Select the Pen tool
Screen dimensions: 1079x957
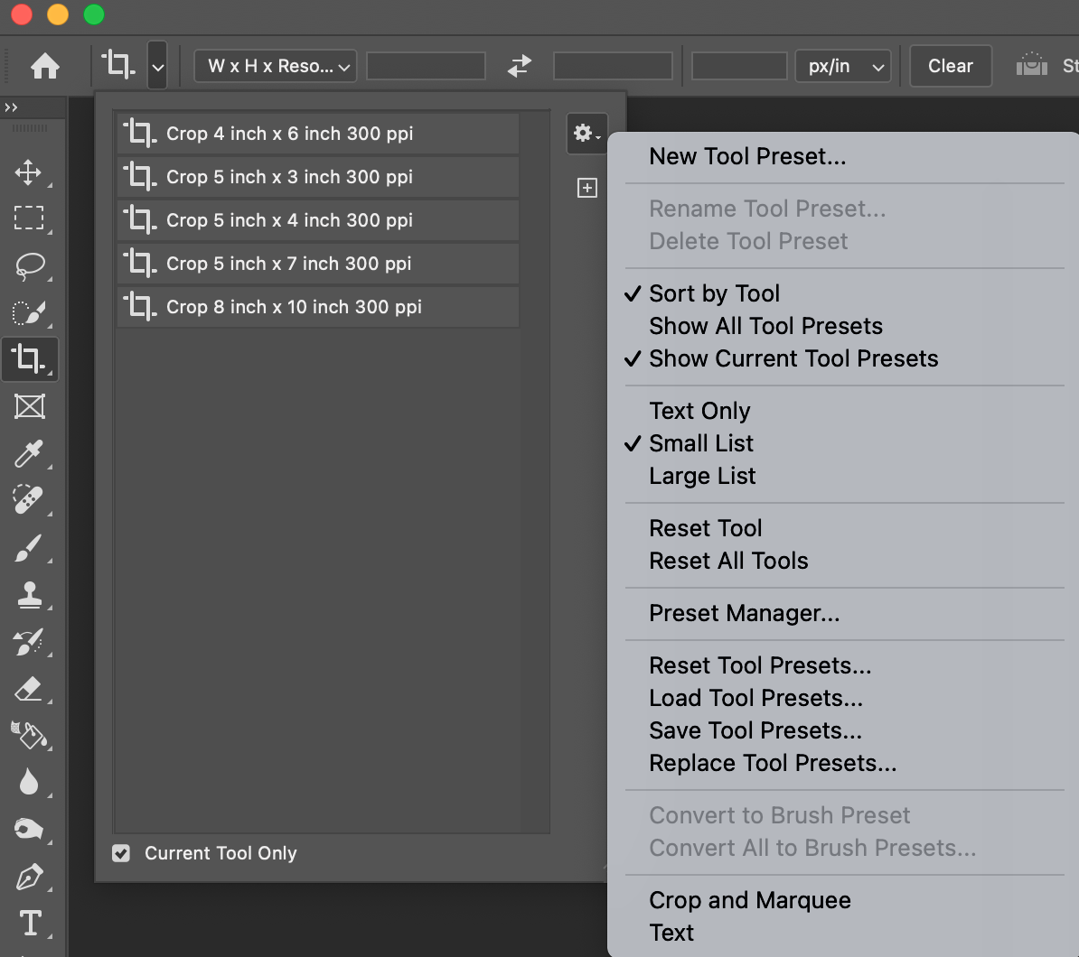coord(28,877)
